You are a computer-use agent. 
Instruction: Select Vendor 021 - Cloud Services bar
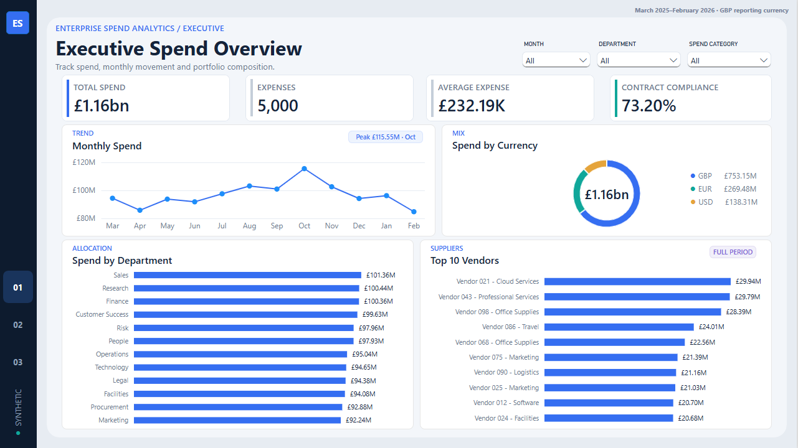pos(637,281)
